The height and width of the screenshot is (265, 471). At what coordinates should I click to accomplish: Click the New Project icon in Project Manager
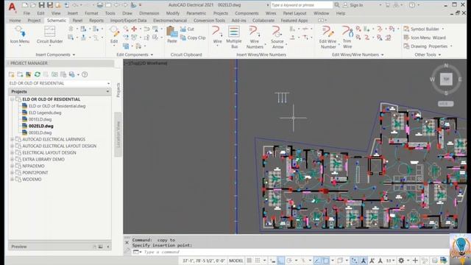12,74
